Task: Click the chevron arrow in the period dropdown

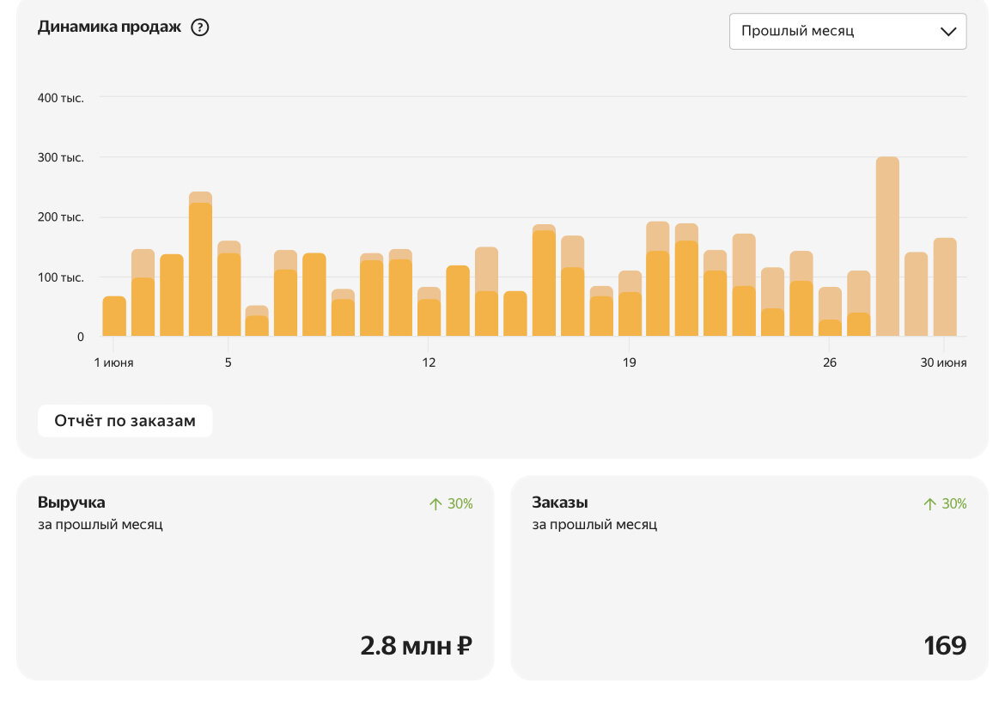Action: pyautogui.click(x=948, y=32)
